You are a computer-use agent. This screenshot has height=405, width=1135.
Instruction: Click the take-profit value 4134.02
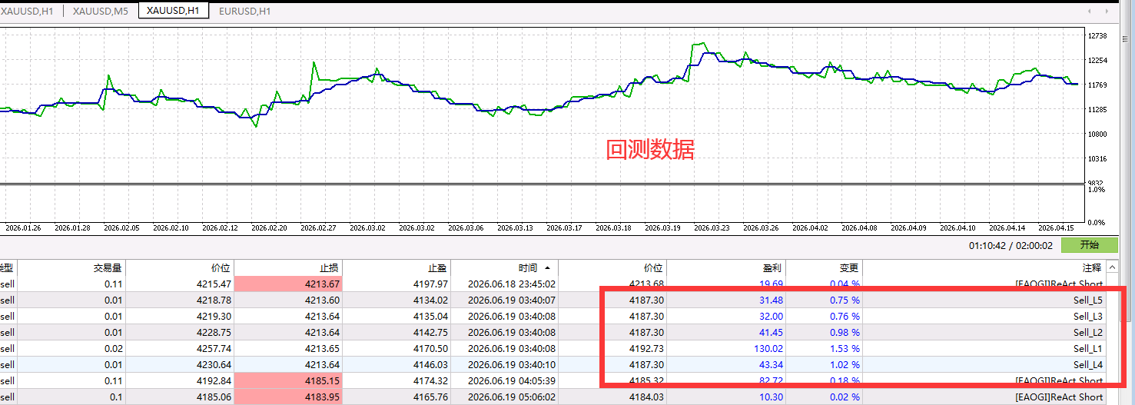(432, 300)
